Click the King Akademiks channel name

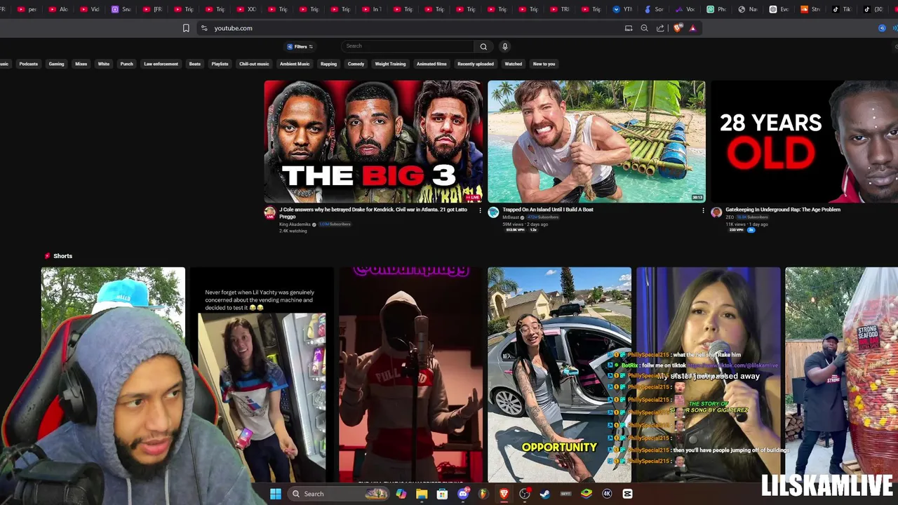tap(295, 224)
